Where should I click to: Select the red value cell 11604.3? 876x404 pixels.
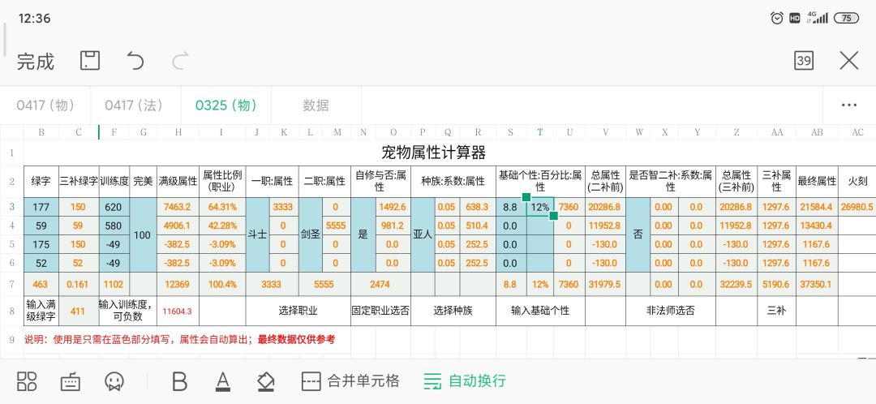click(178, 311)
